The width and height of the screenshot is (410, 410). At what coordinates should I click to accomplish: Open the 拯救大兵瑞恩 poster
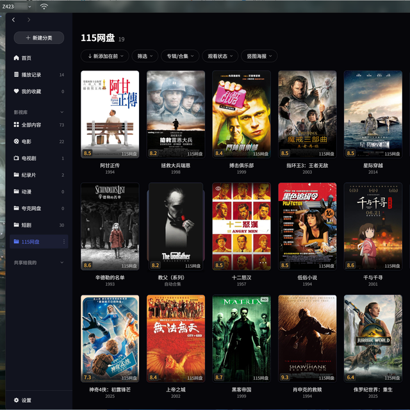pos(176,114)
